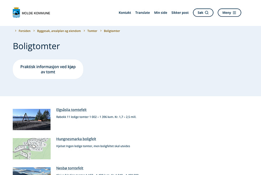
Task: Go to Forsiden in the breadcrumb
Action: (x=25, y=31)
